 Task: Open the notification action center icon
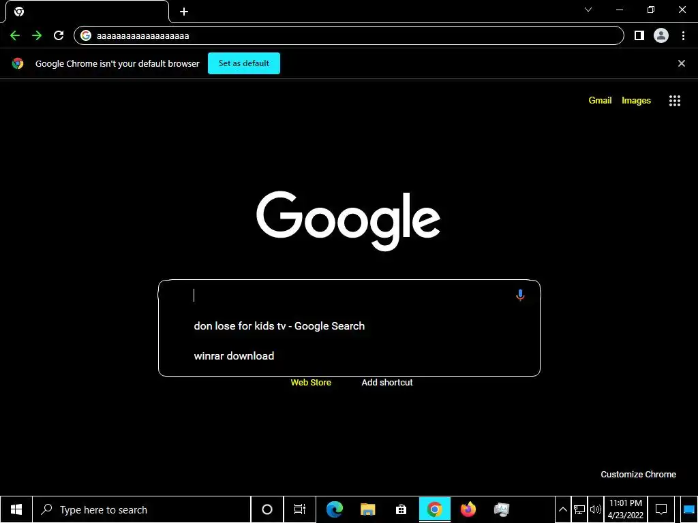pyautogui.click(x=661, y=509)
